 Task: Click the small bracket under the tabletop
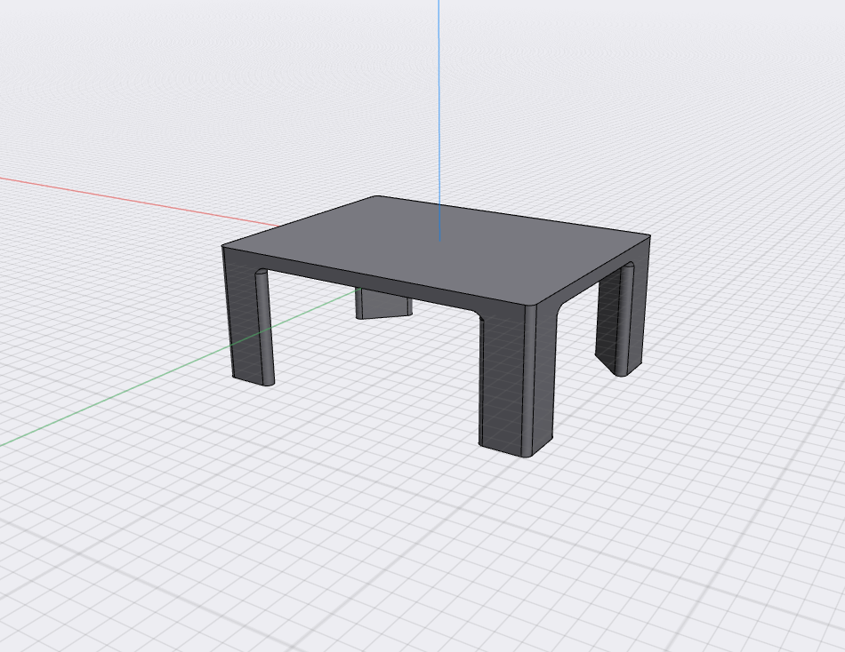(x=382, y=302)
